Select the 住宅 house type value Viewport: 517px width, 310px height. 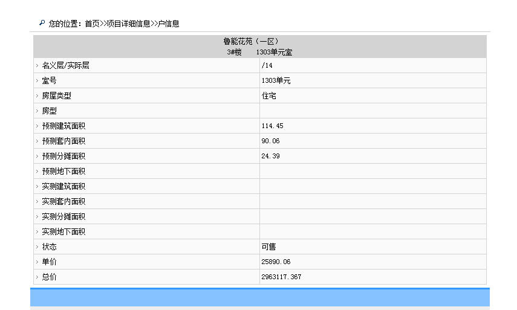268,95
